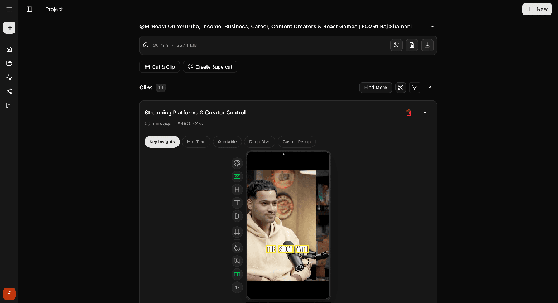
Task: Select the Key Insights tab
Action: 162,142
